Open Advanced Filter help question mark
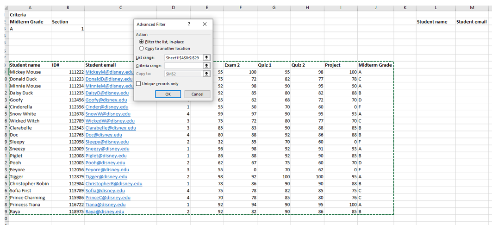Screen dimensions: 498x231 189,25
